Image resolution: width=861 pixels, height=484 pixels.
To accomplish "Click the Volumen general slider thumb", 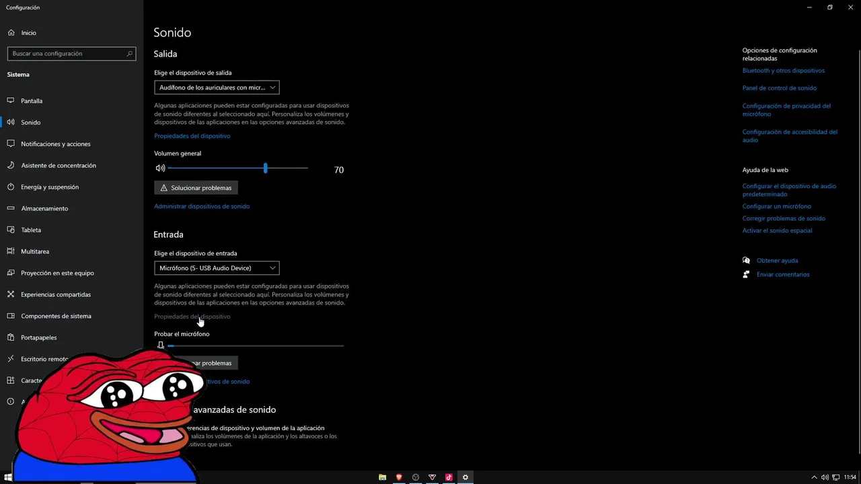I will 266,168.
